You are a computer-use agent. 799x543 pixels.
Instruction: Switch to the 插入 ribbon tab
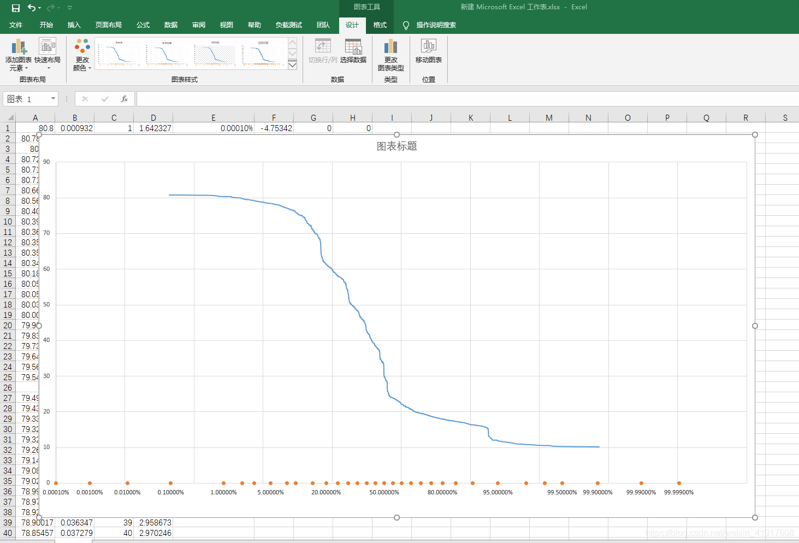(x=74, y=25)
